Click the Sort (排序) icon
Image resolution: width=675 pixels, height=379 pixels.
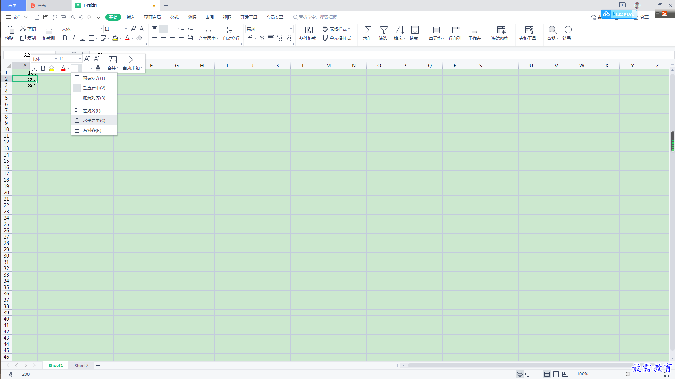399,30
